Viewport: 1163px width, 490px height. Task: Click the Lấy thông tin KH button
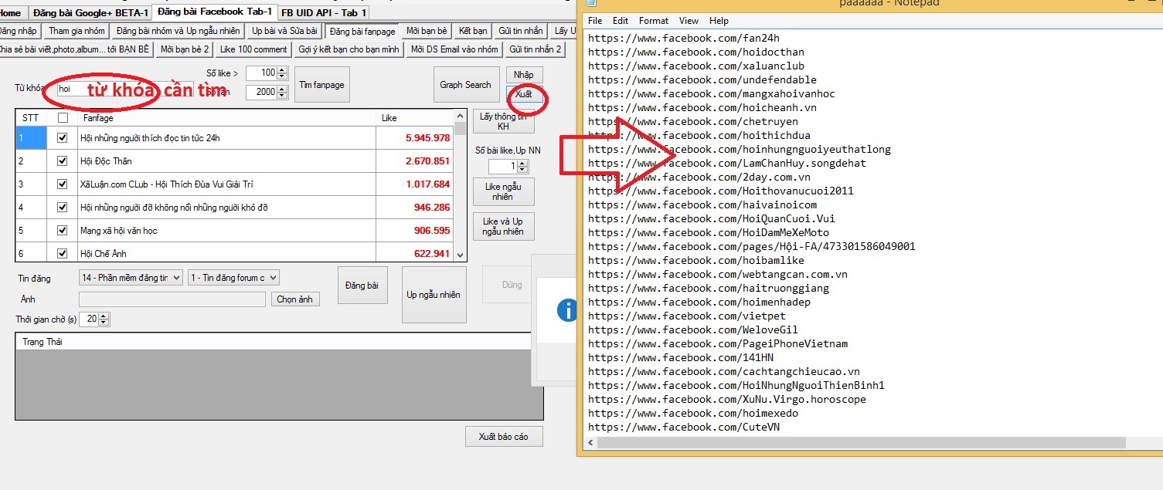[503, 122]
